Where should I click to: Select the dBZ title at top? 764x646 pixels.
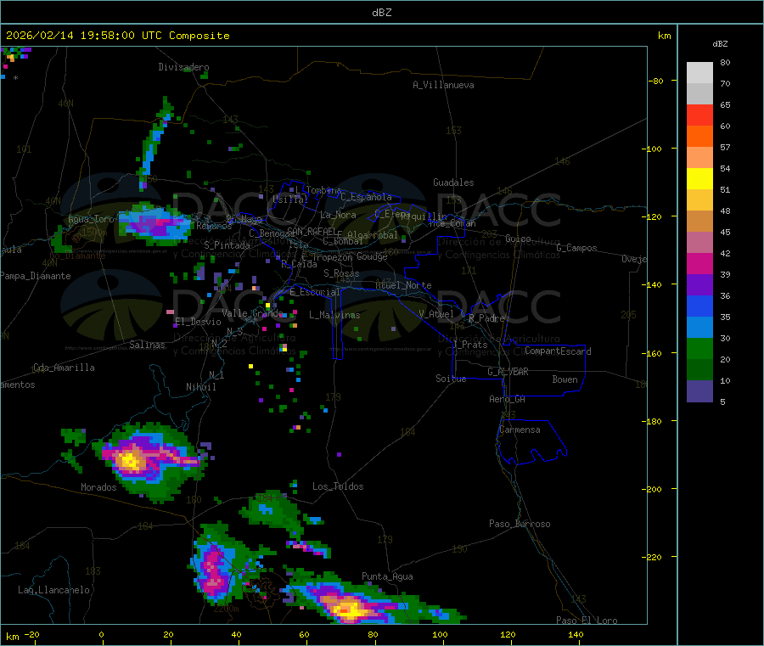point(381,13)
